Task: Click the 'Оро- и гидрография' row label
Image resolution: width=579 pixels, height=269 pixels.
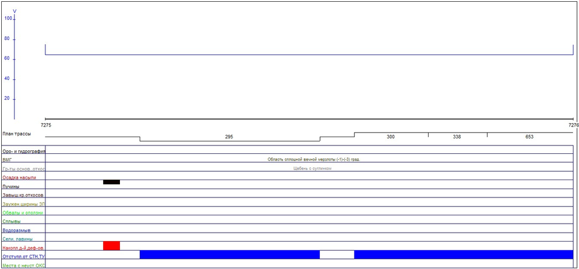Action: [24, 151]
